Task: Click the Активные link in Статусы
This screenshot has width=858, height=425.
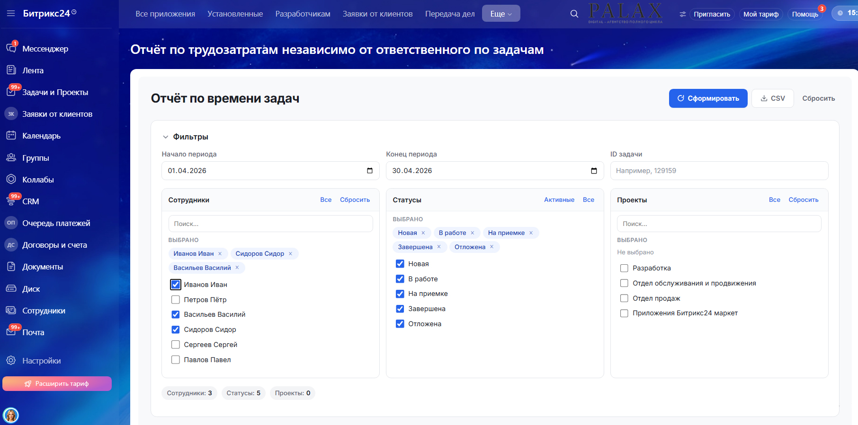Action: pyautogui.click(x=559, y=200)
